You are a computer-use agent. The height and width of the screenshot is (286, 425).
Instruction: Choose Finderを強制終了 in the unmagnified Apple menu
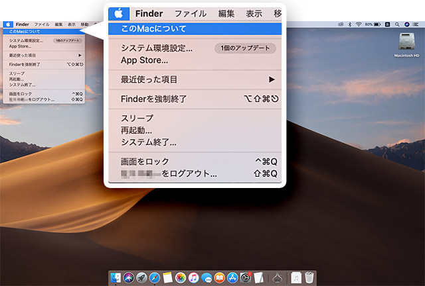click(x=44, y=64)
